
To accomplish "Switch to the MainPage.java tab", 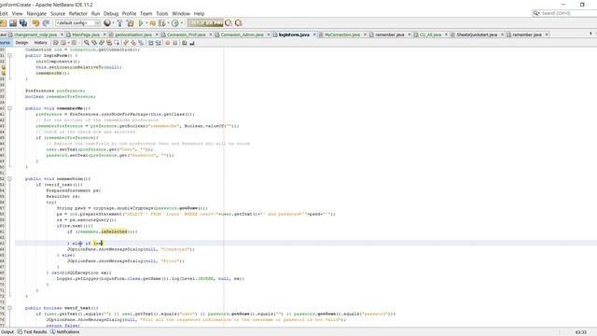I will [85, 35].
